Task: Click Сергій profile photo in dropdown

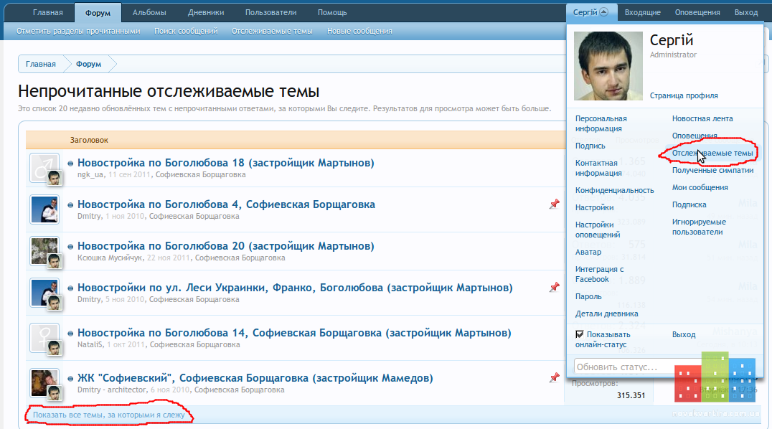Action: coord(608,66)
